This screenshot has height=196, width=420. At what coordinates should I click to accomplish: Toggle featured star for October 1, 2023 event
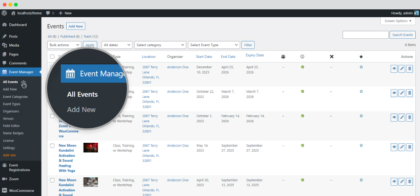pos(361,116)
